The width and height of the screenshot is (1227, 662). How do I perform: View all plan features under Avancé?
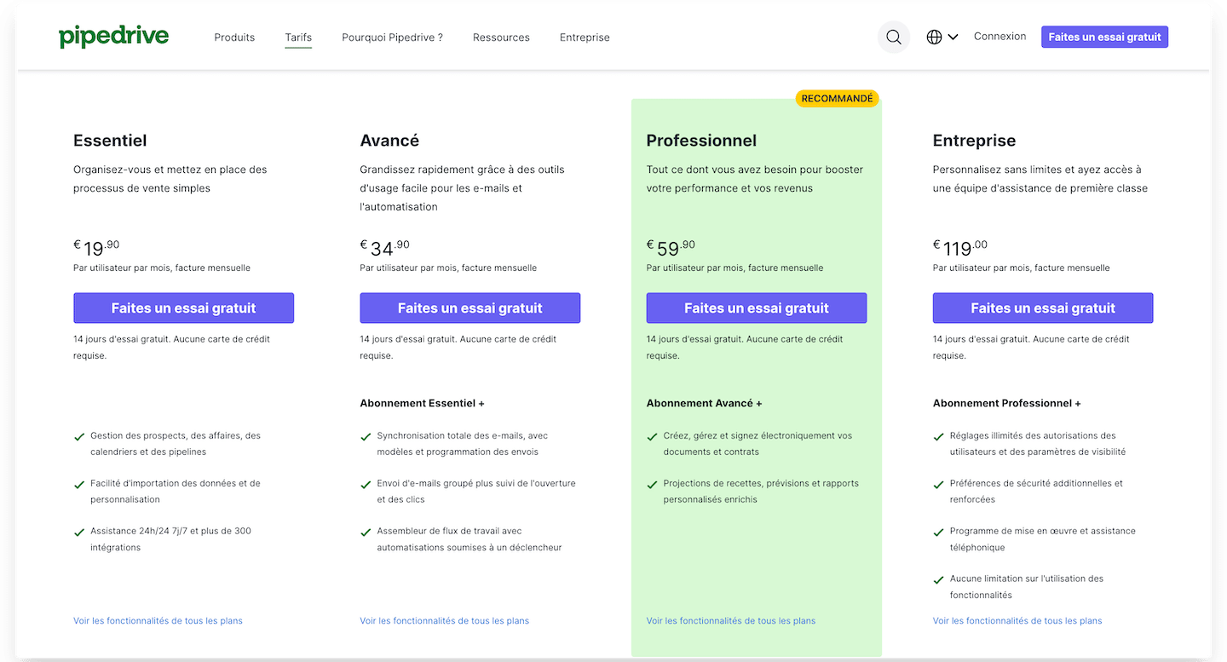click(444, 621)
